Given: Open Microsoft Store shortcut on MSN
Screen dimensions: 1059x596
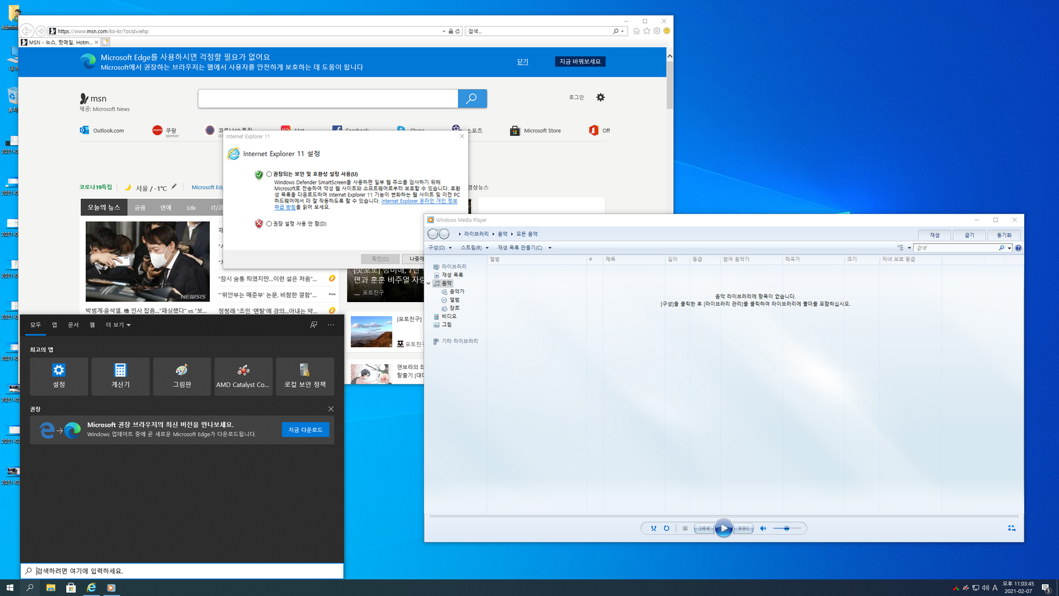Looking at the screenshot, I should (535, 131).
